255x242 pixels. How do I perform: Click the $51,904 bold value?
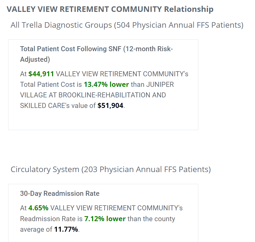(110, 106)
